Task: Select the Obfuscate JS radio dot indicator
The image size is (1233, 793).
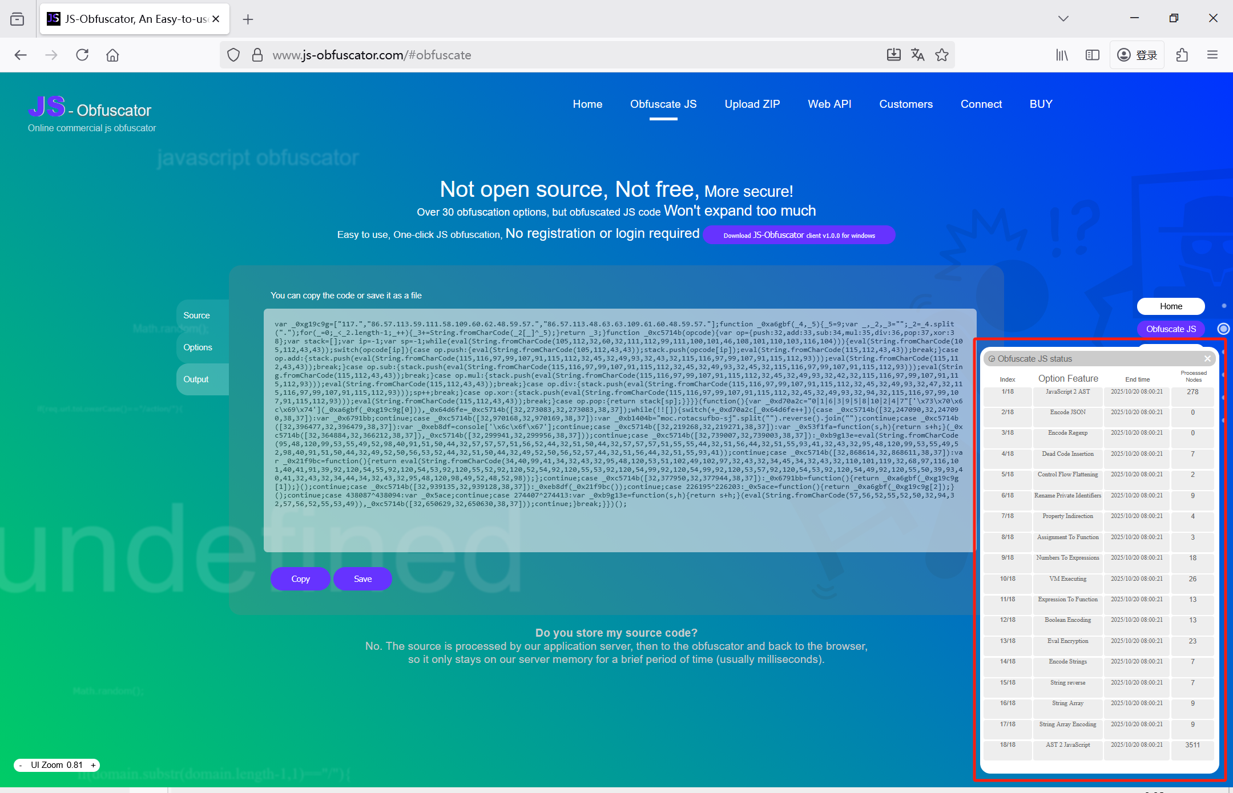Action: 1223,329
